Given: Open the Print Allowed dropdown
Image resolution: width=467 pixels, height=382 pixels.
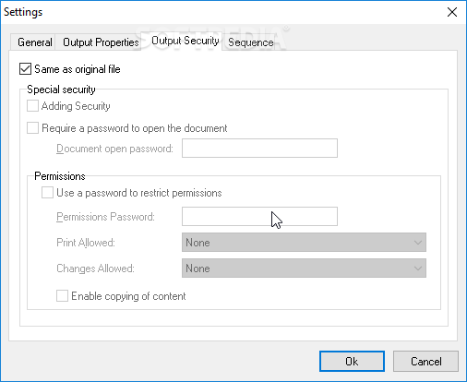Looking at the screenshot, I should point(304,243).
